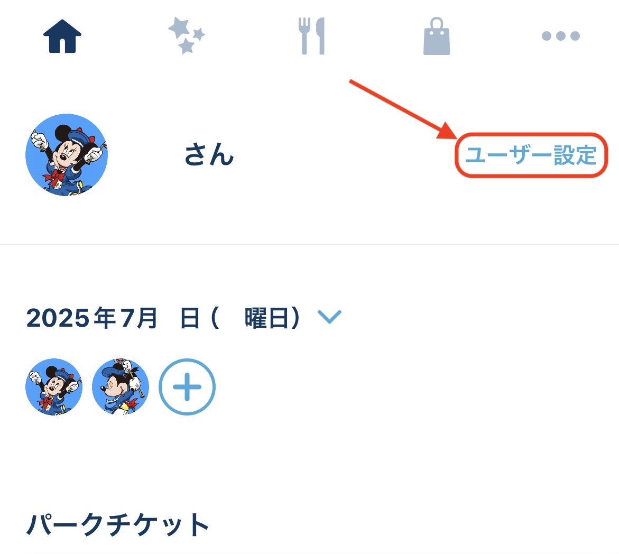Open the 2025年7月 date selector

pos(92,318)
